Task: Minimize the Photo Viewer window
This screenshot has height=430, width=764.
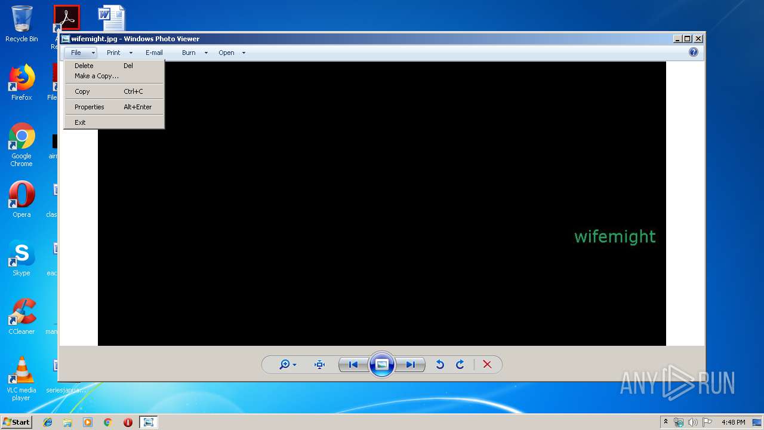Action: [x=677, y=39]
